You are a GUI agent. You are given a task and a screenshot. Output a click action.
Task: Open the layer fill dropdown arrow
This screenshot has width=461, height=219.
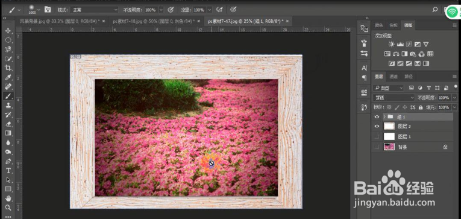pos(455,107)
